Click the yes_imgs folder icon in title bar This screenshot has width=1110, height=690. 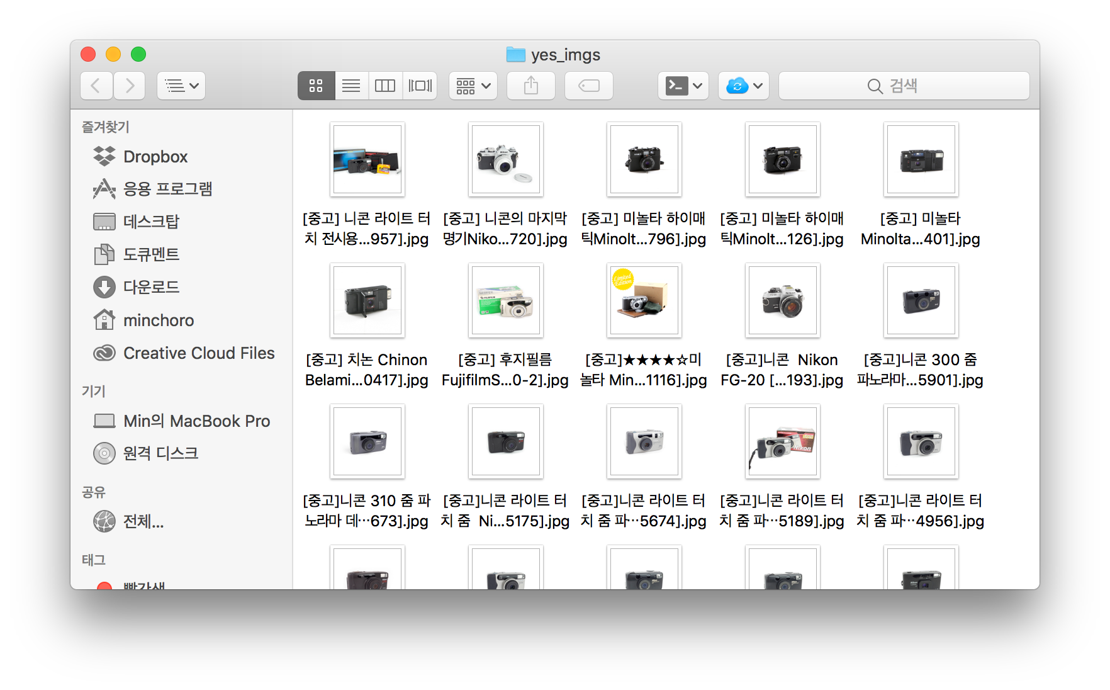516,55
